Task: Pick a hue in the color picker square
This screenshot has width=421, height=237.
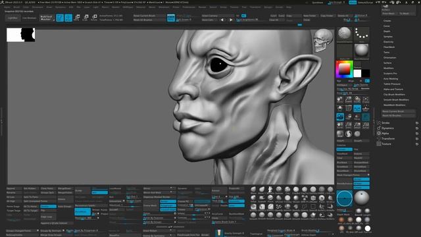Action: [x=344, y=69]
